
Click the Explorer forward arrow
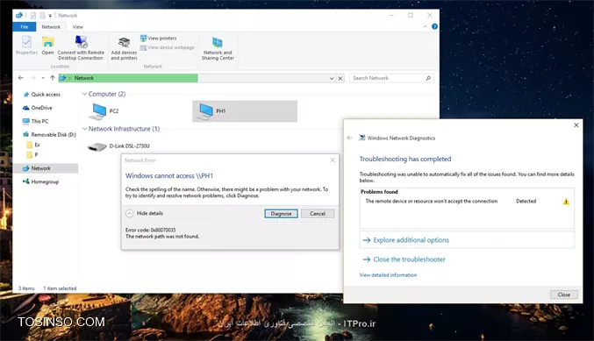coord(33,78)
